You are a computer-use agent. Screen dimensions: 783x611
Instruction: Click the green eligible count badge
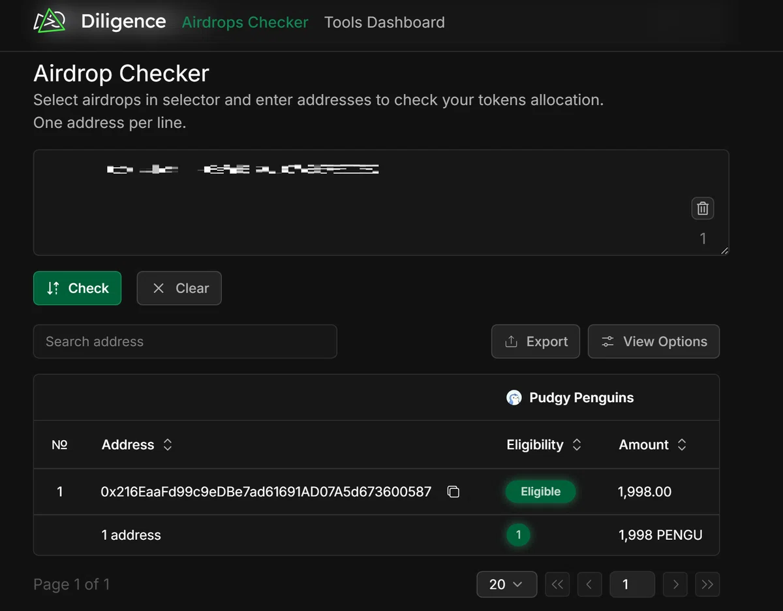518,535
